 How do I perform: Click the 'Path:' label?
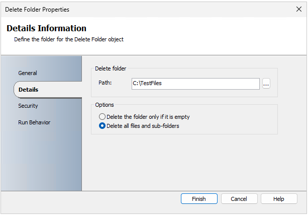(105, 83)
